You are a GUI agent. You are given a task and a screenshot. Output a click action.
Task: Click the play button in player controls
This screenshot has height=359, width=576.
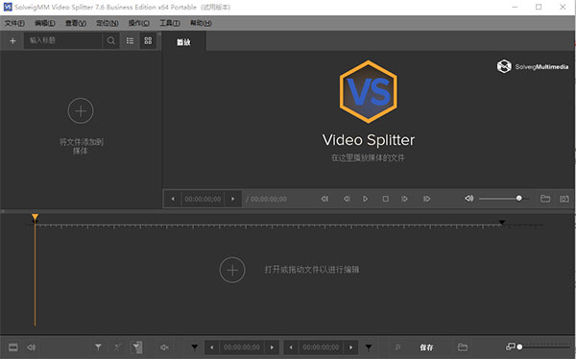pos(365,199)
